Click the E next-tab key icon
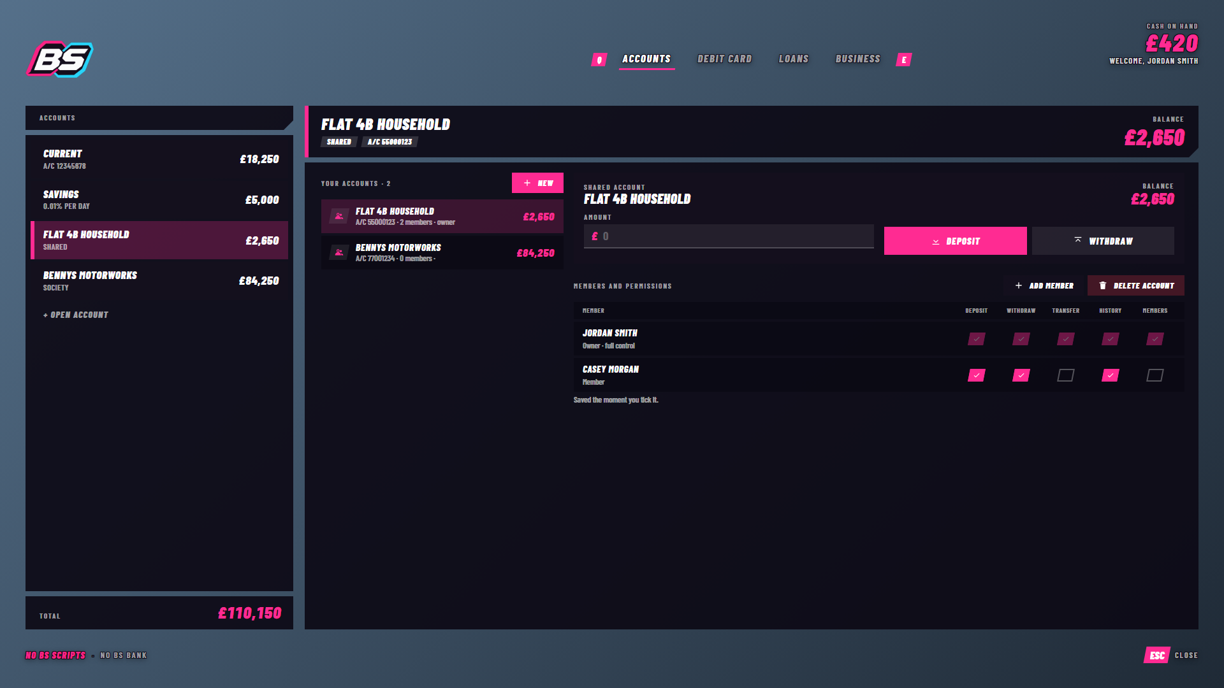This screenshot has height=688, width=1224. coord(904,60)
